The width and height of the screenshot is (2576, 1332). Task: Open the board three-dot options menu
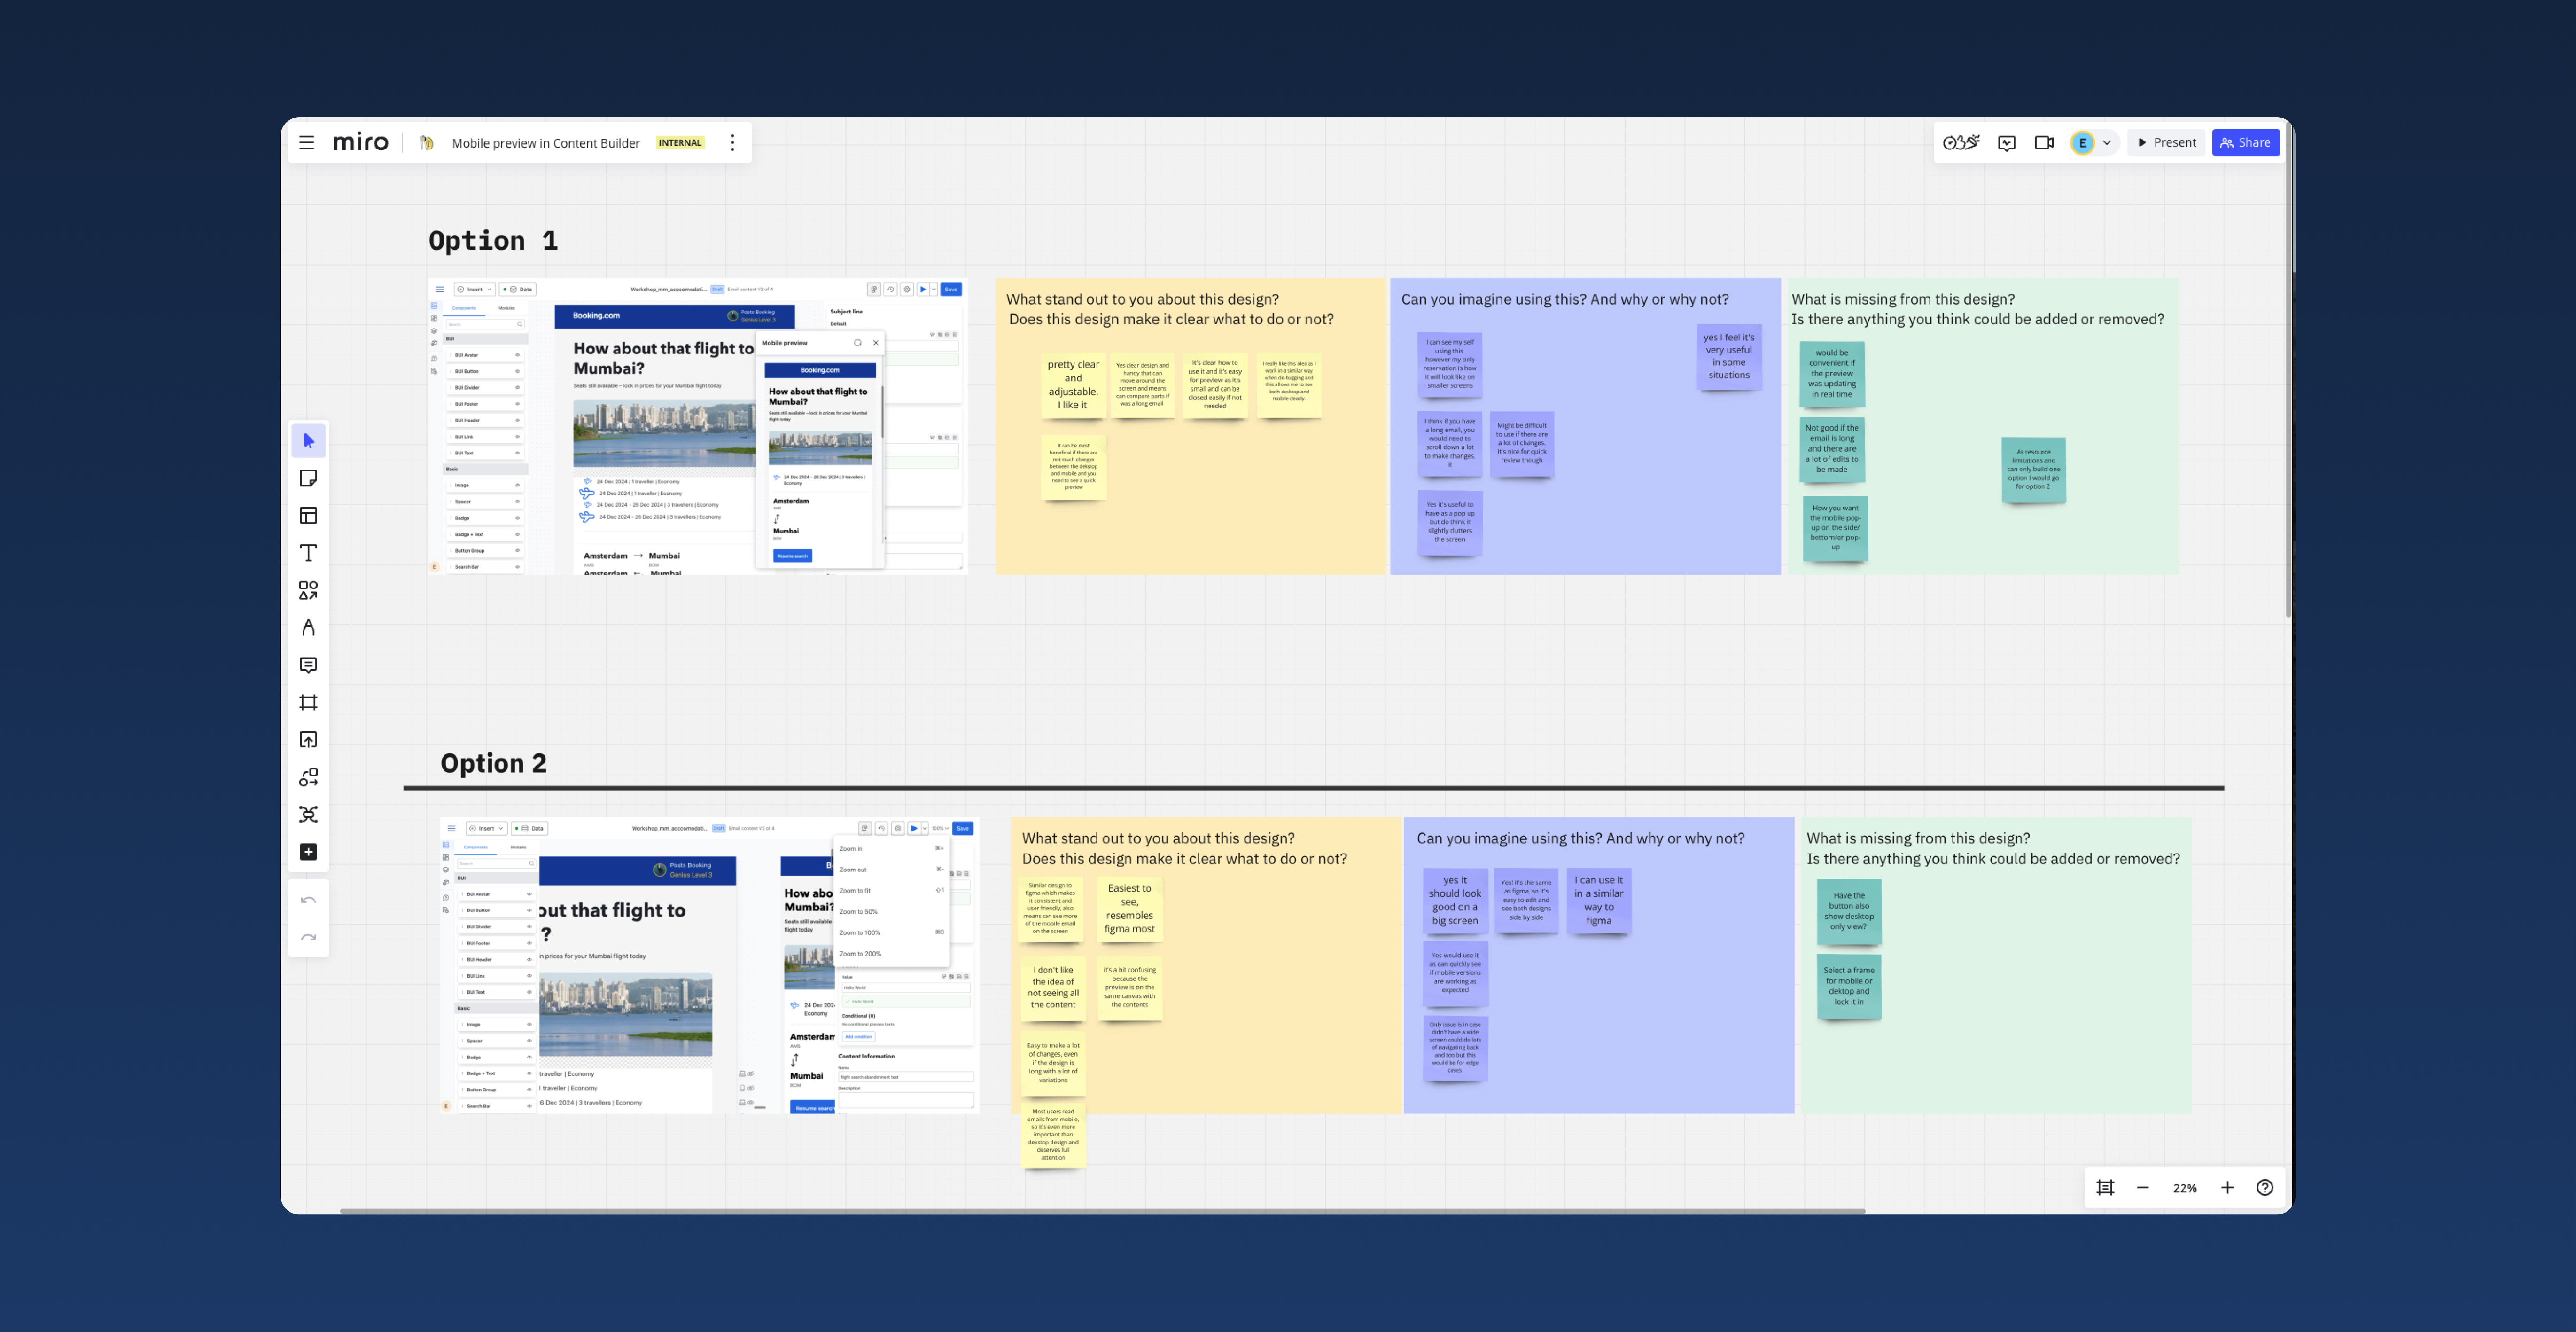[732, 143]
